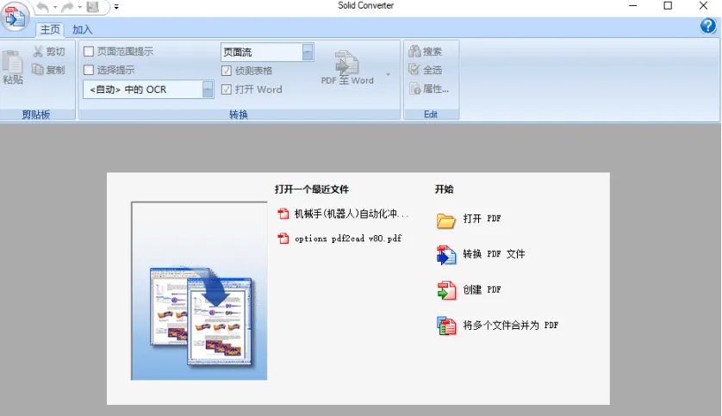
Task: Close the Solid Converter window
Action: 703,6
